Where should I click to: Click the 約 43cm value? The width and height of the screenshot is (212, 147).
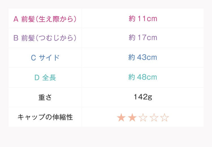(143, 57)
